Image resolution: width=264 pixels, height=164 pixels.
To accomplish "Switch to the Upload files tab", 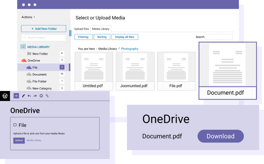I will pos(81,29).
